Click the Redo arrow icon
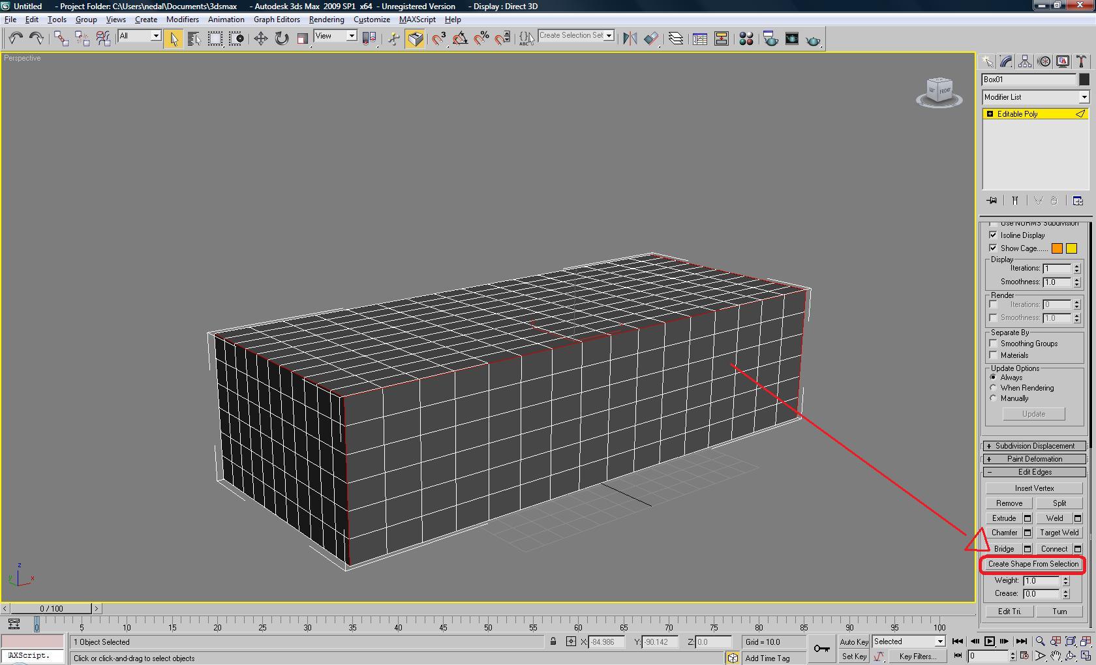Screen dimensions: 1096x665 coord(37,38)
